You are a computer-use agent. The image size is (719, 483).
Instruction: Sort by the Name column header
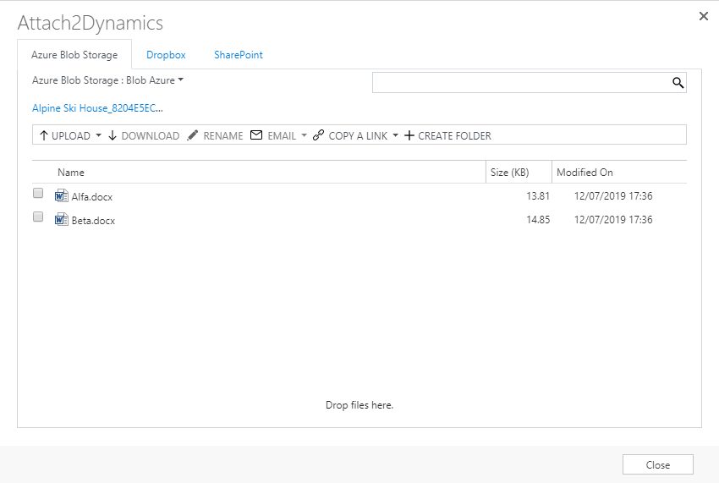pos(71,173)
